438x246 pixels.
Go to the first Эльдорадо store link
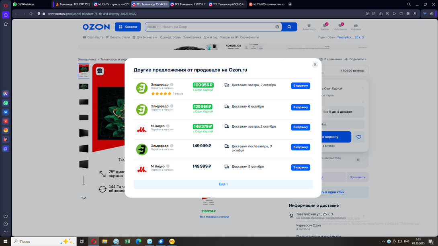click(162, 88)
